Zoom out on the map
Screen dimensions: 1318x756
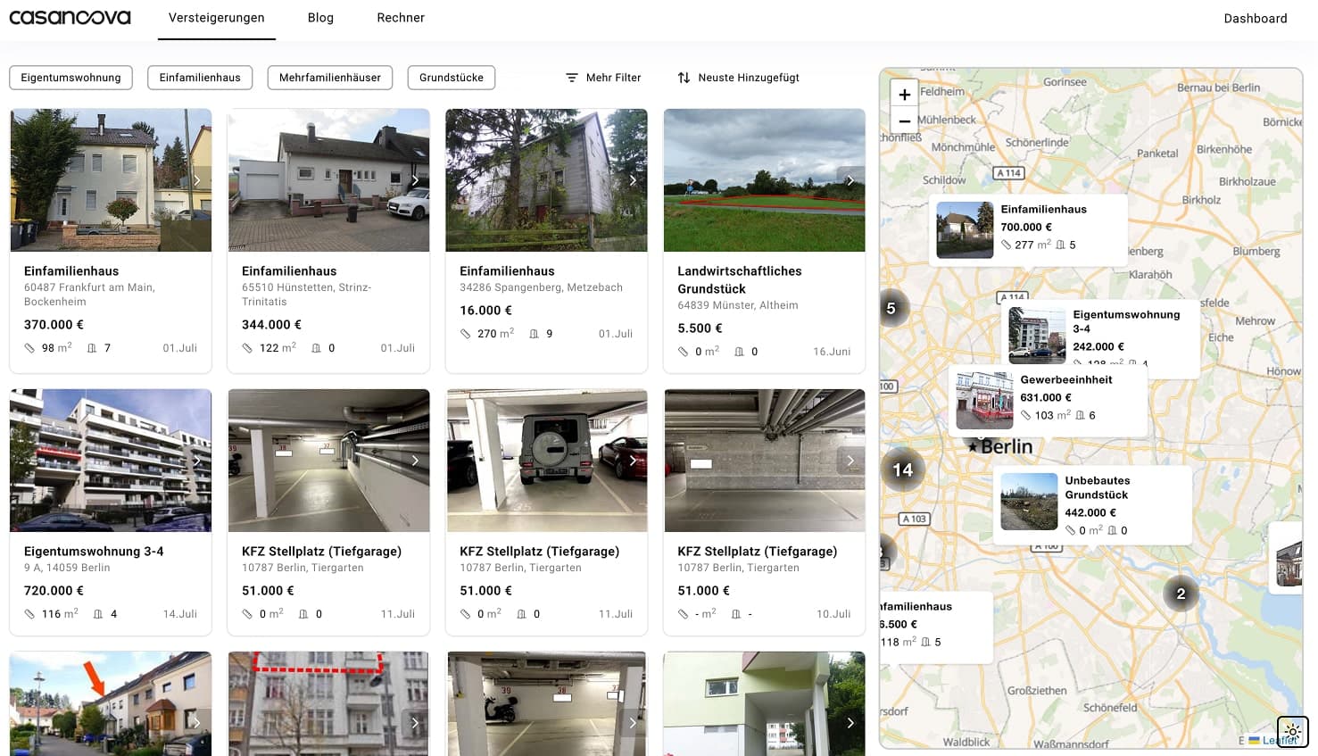coord(904,120)
